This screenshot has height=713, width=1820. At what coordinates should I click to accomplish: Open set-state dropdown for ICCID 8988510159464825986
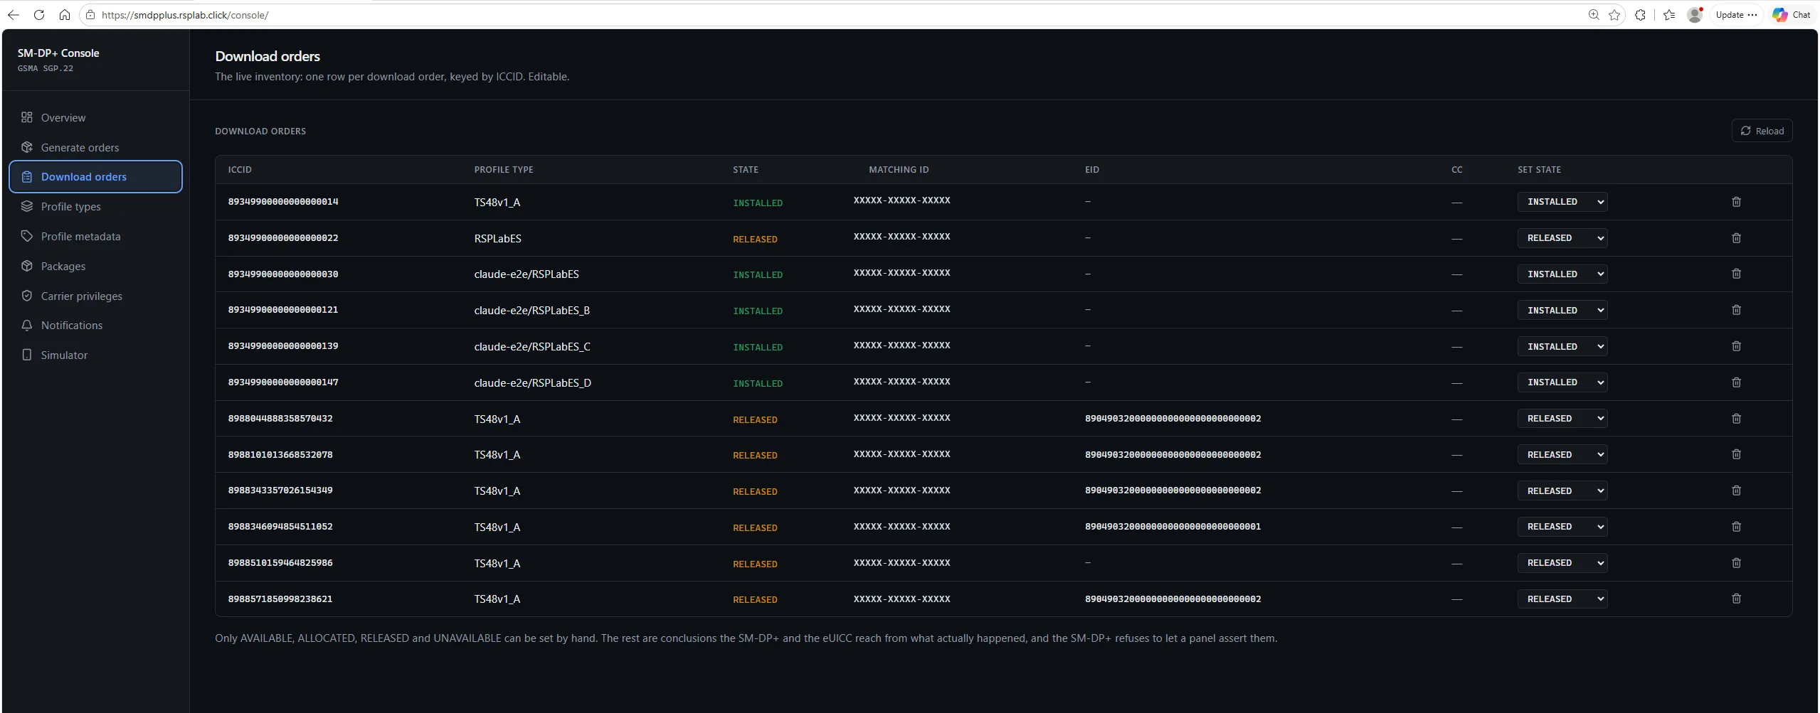(x=1562, y=562)
